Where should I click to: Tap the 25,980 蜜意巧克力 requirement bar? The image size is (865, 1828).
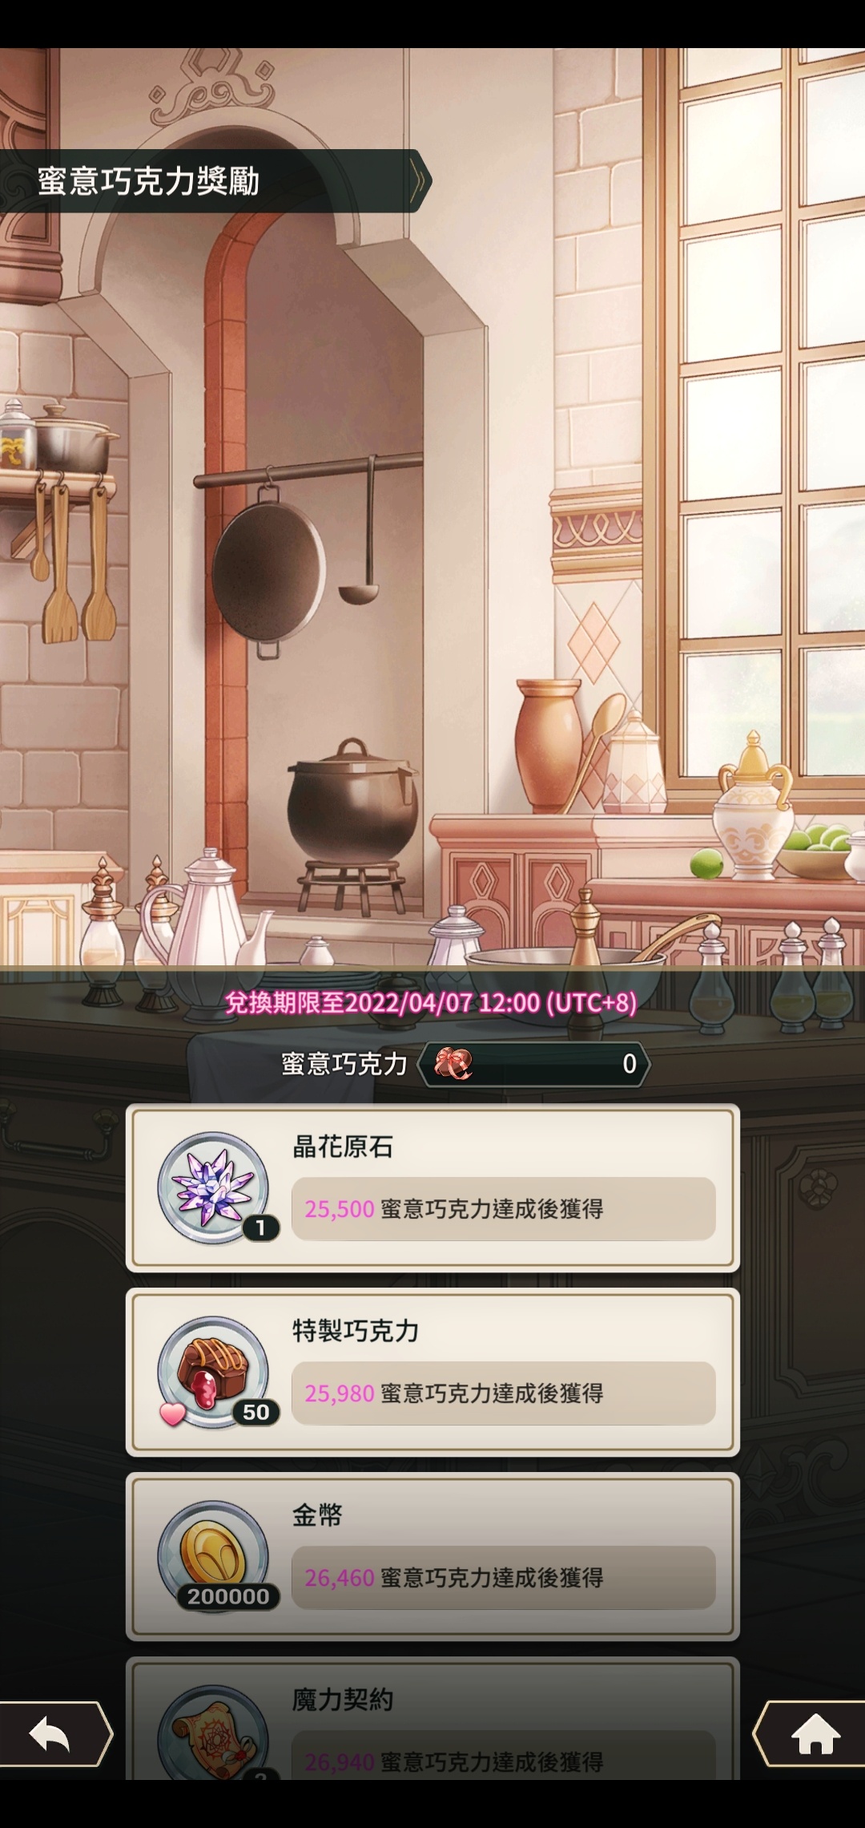503,1393
